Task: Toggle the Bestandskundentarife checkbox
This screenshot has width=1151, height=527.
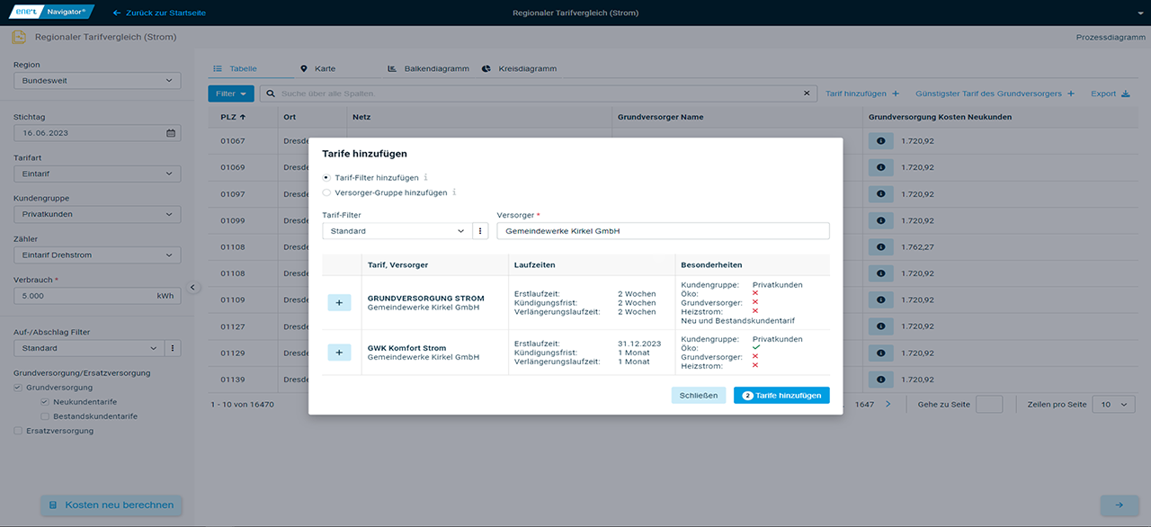Action: coord(45,416)
